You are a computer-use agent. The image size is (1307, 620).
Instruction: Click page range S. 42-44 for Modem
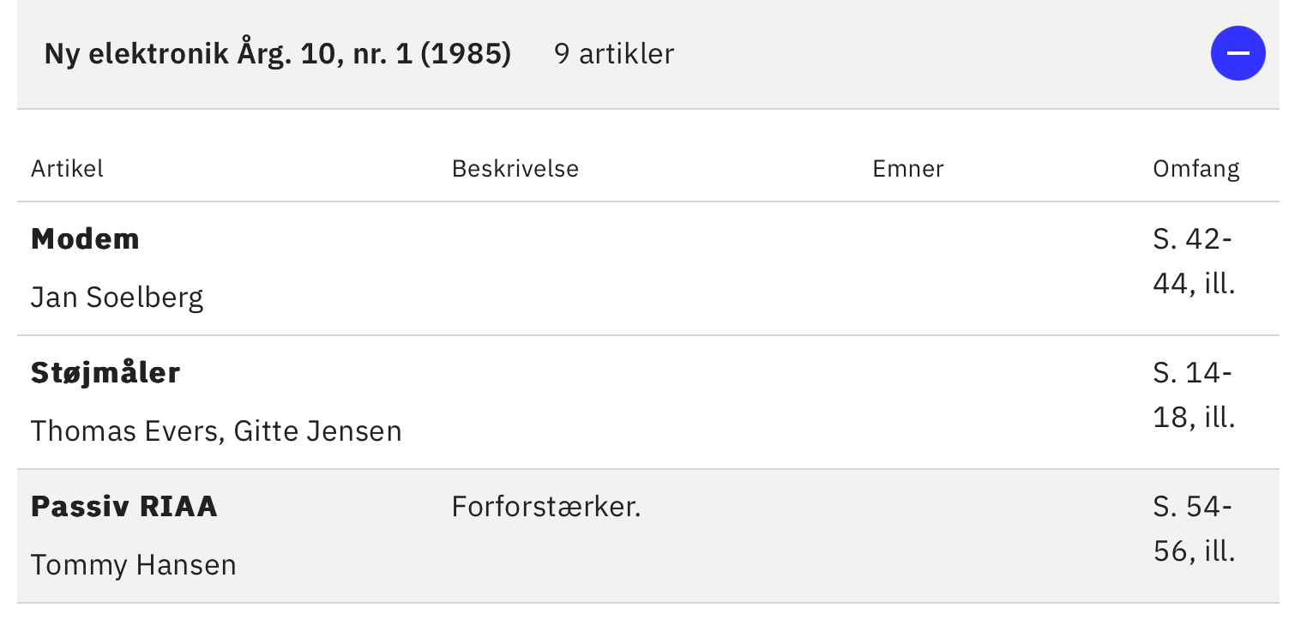click(x=1194, y=261)
